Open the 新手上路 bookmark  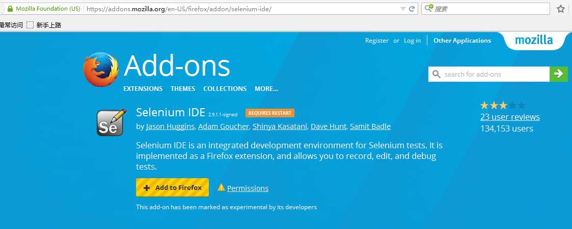[44, 25]
